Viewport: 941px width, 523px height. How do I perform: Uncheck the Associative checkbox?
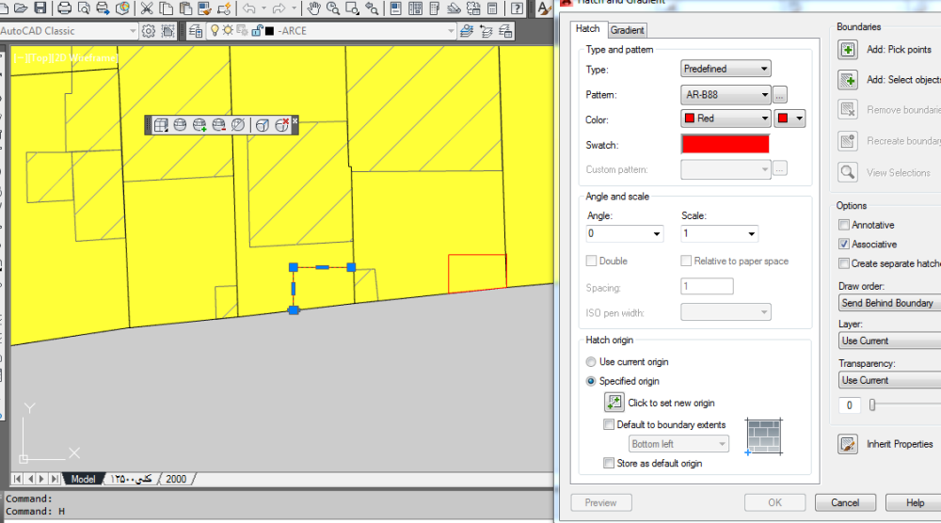pos(844,245)
